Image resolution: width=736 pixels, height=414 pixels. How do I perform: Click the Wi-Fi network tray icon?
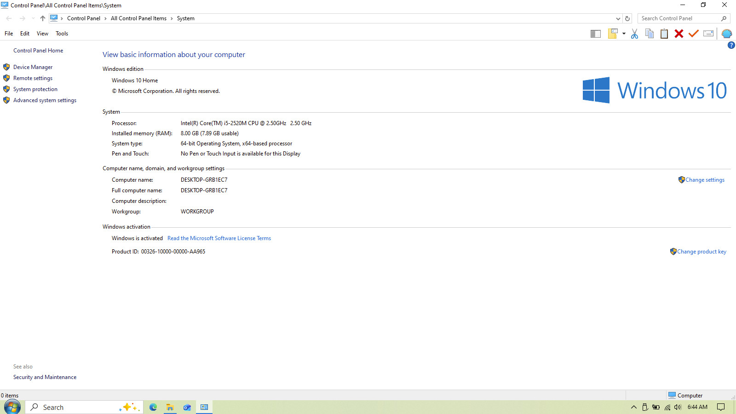pos(667,407)
